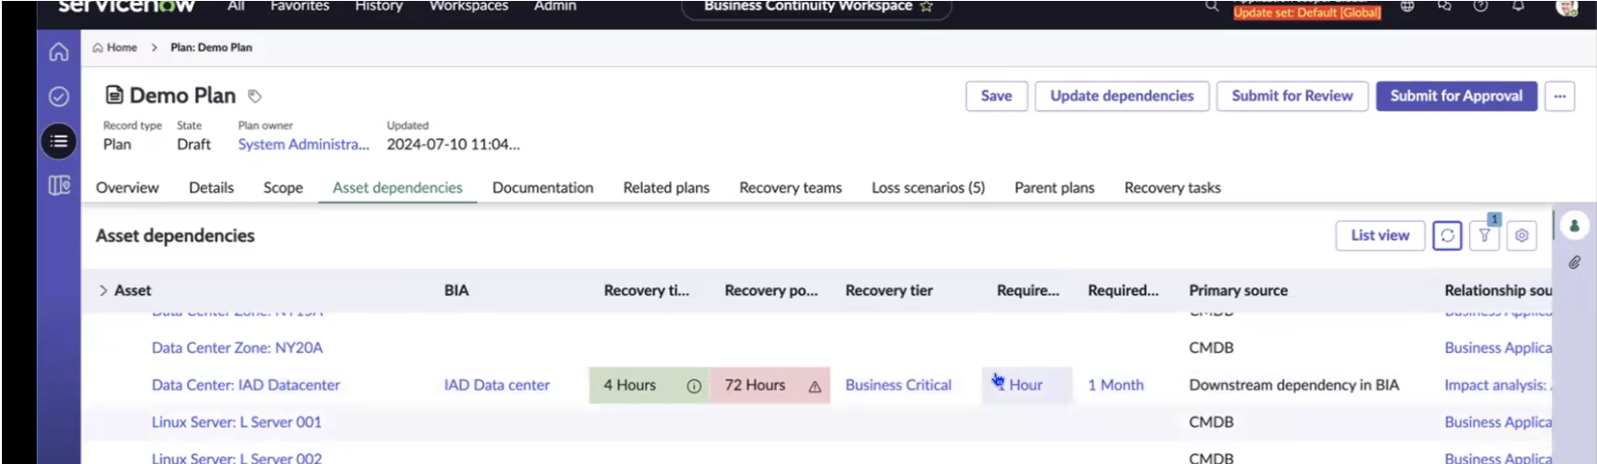Sort by the Primary source column header
Screen dimensions: 1597x464
tap(1238, 291)
